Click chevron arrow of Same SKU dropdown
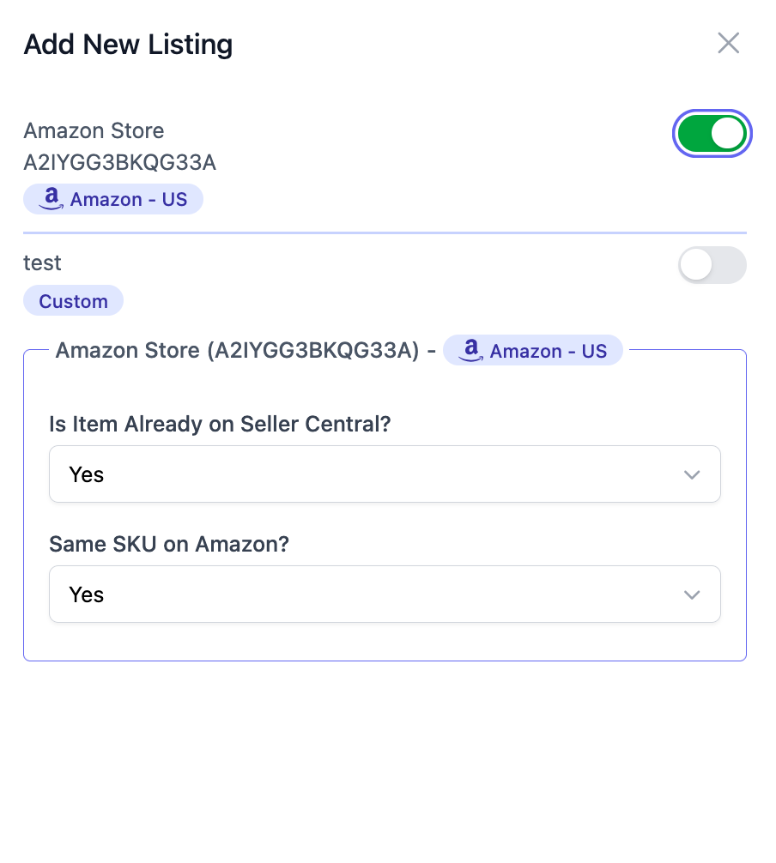 pos(692,594)
